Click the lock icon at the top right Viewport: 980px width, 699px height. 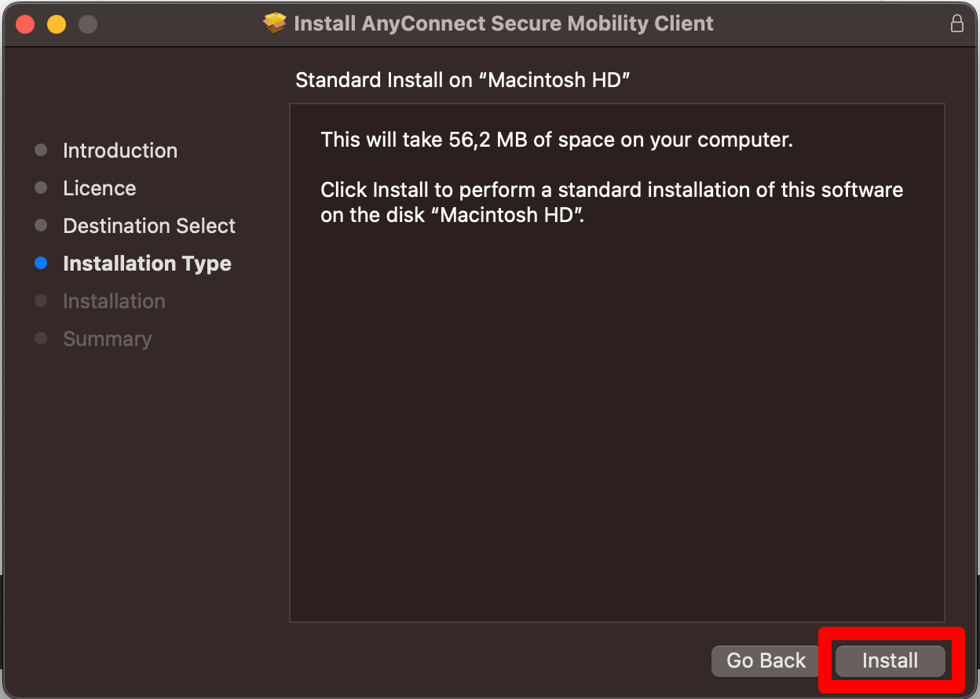click(957, 24)
